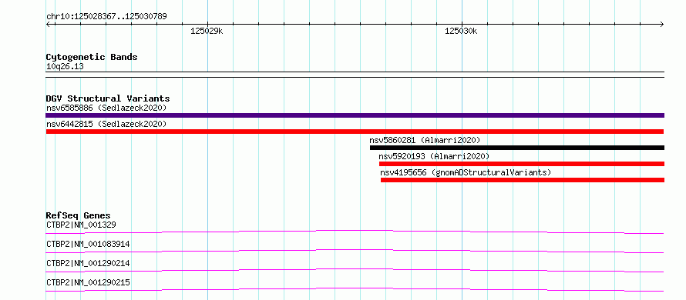Click the 10q26.13 cytogenetic band line

[x=355, y=75]
